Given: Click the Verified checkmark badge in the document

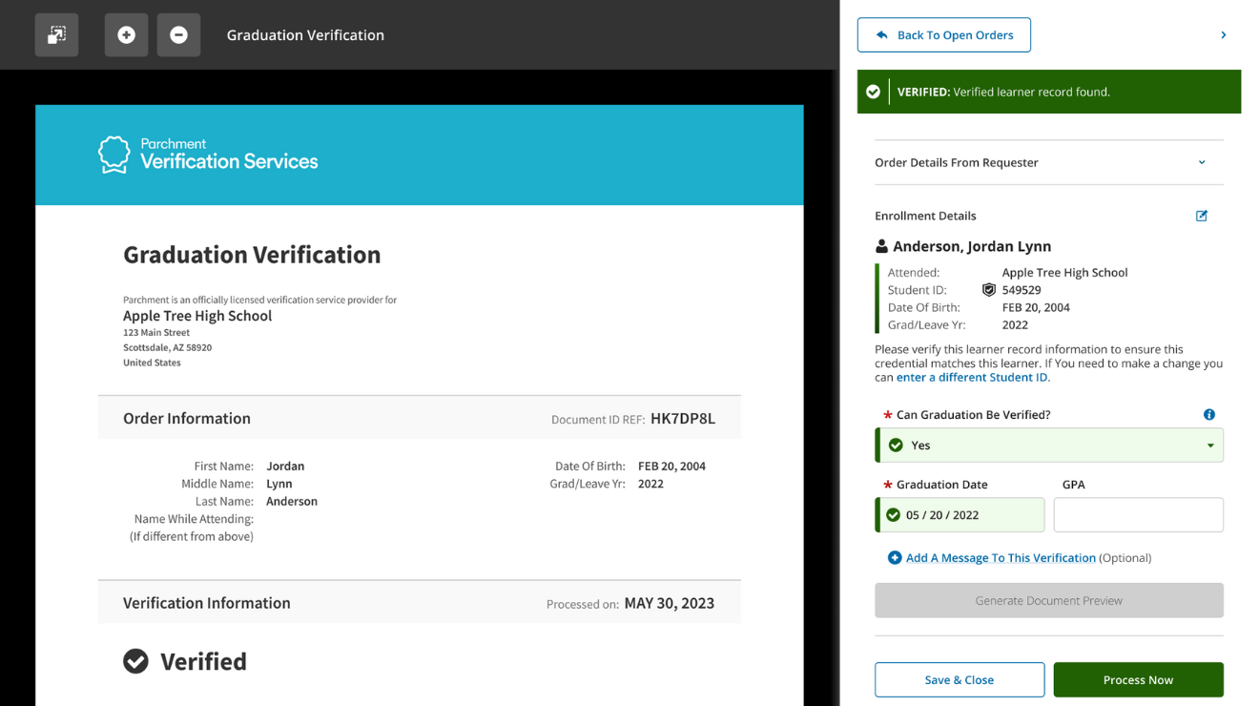Looking at the screenshot, I should coord(135,661).
